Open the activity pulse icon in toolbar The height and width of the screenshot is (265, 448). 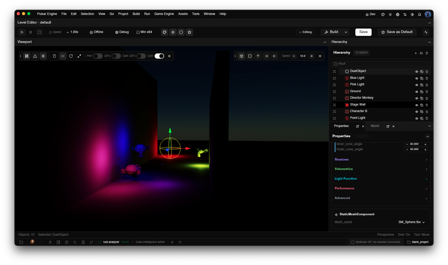pos(426,32)
